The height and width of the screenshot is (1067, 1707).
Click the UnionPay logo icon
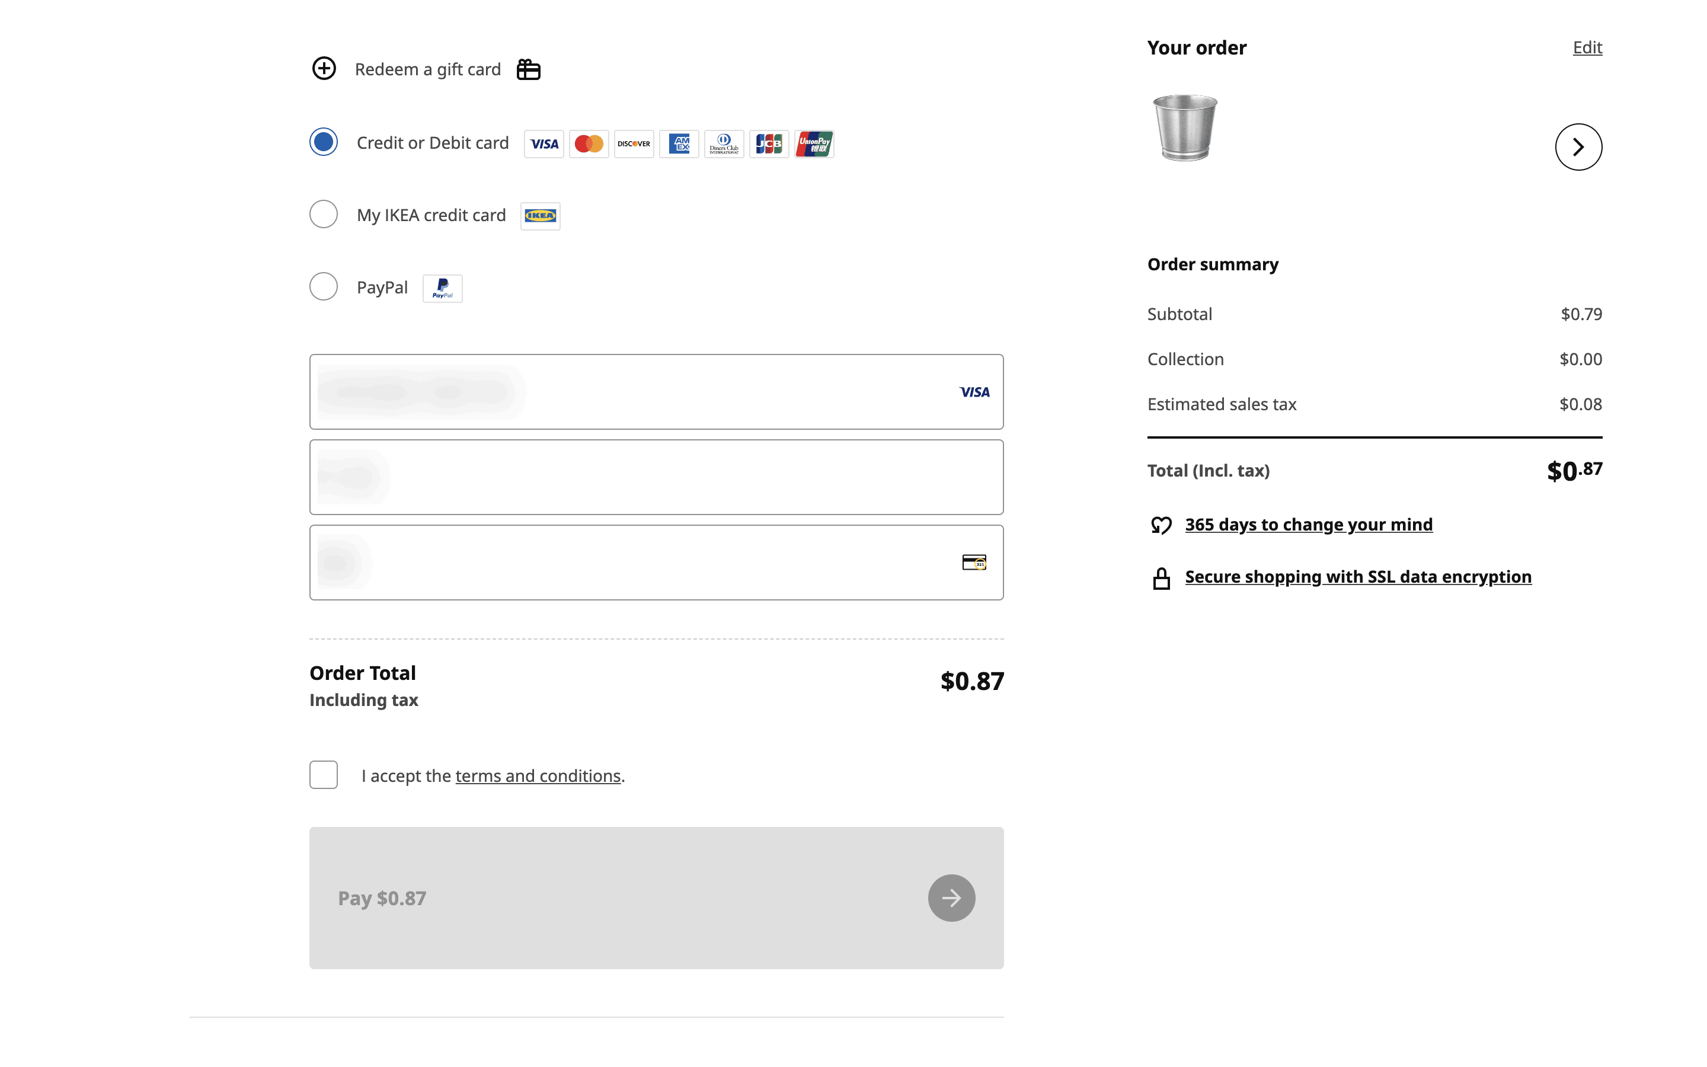pyautogui.click(x=814, y=144)
